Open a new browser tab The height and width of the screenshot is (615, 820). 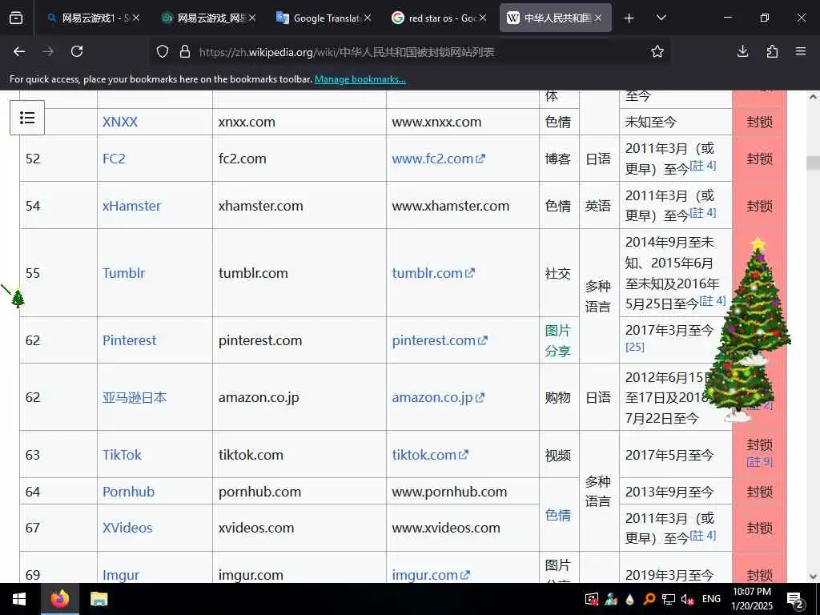[629, 18]
